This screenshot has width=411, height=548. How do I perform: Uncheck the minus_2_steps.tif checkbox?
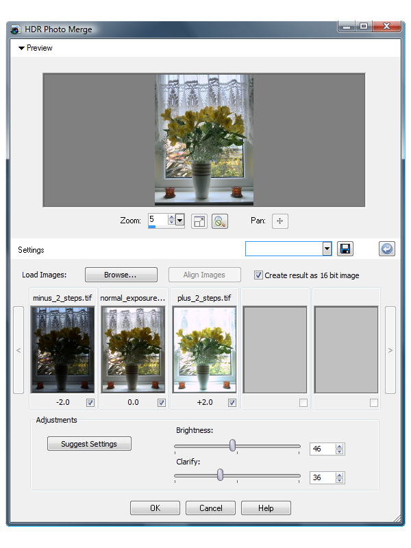[x=90, y=403]
